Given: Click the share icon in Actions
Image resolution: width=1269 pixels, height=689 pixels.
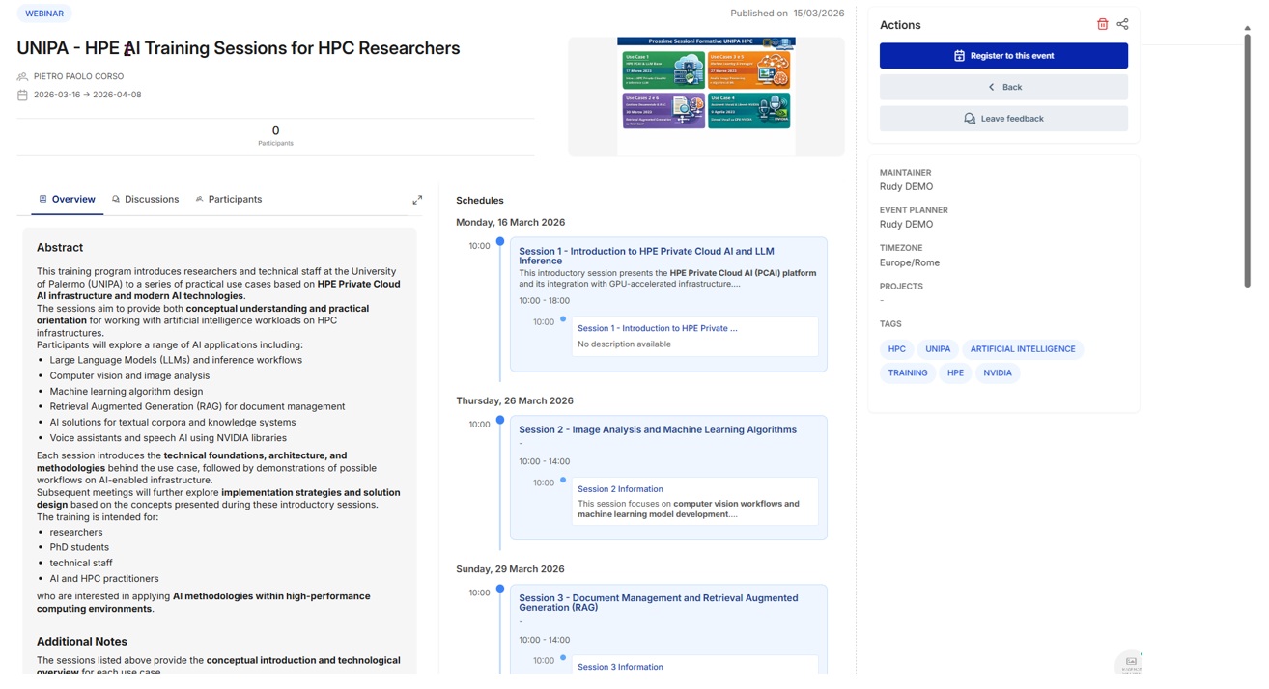Looking at the screenshot, I should point(1122,24).
